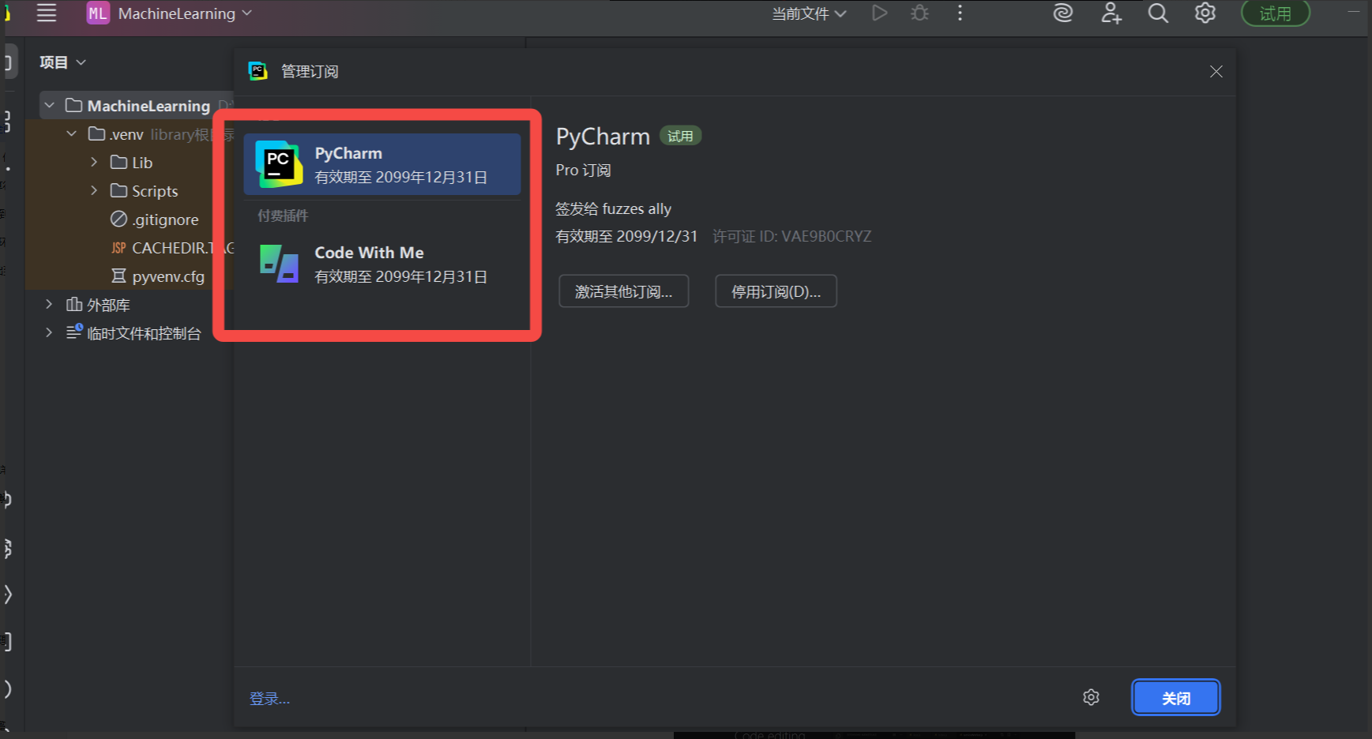Click the green 试用 button at the top right
The height and width of the screenshot is (739, 1372).
pos(1276,13)
